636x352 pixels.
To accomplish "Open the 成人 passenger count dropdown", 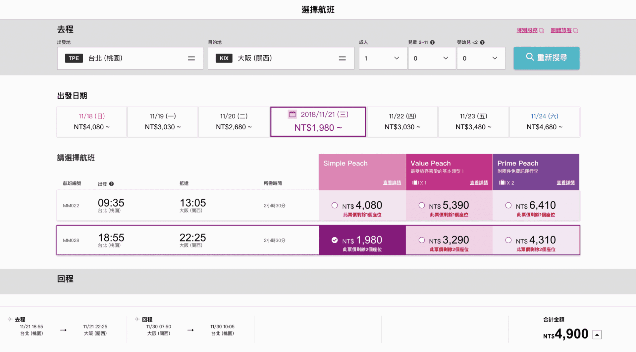I will tap(383, 58).
